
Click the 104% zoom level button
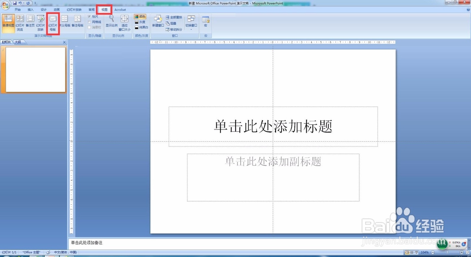(x=424, y=252)
